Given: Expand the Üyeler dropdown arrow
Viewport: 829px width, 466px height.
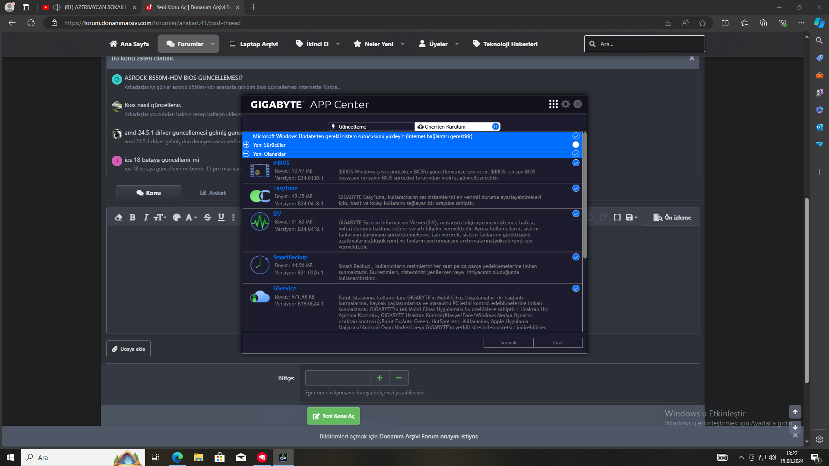Looking at the screenshot, I should pos(457,44).
